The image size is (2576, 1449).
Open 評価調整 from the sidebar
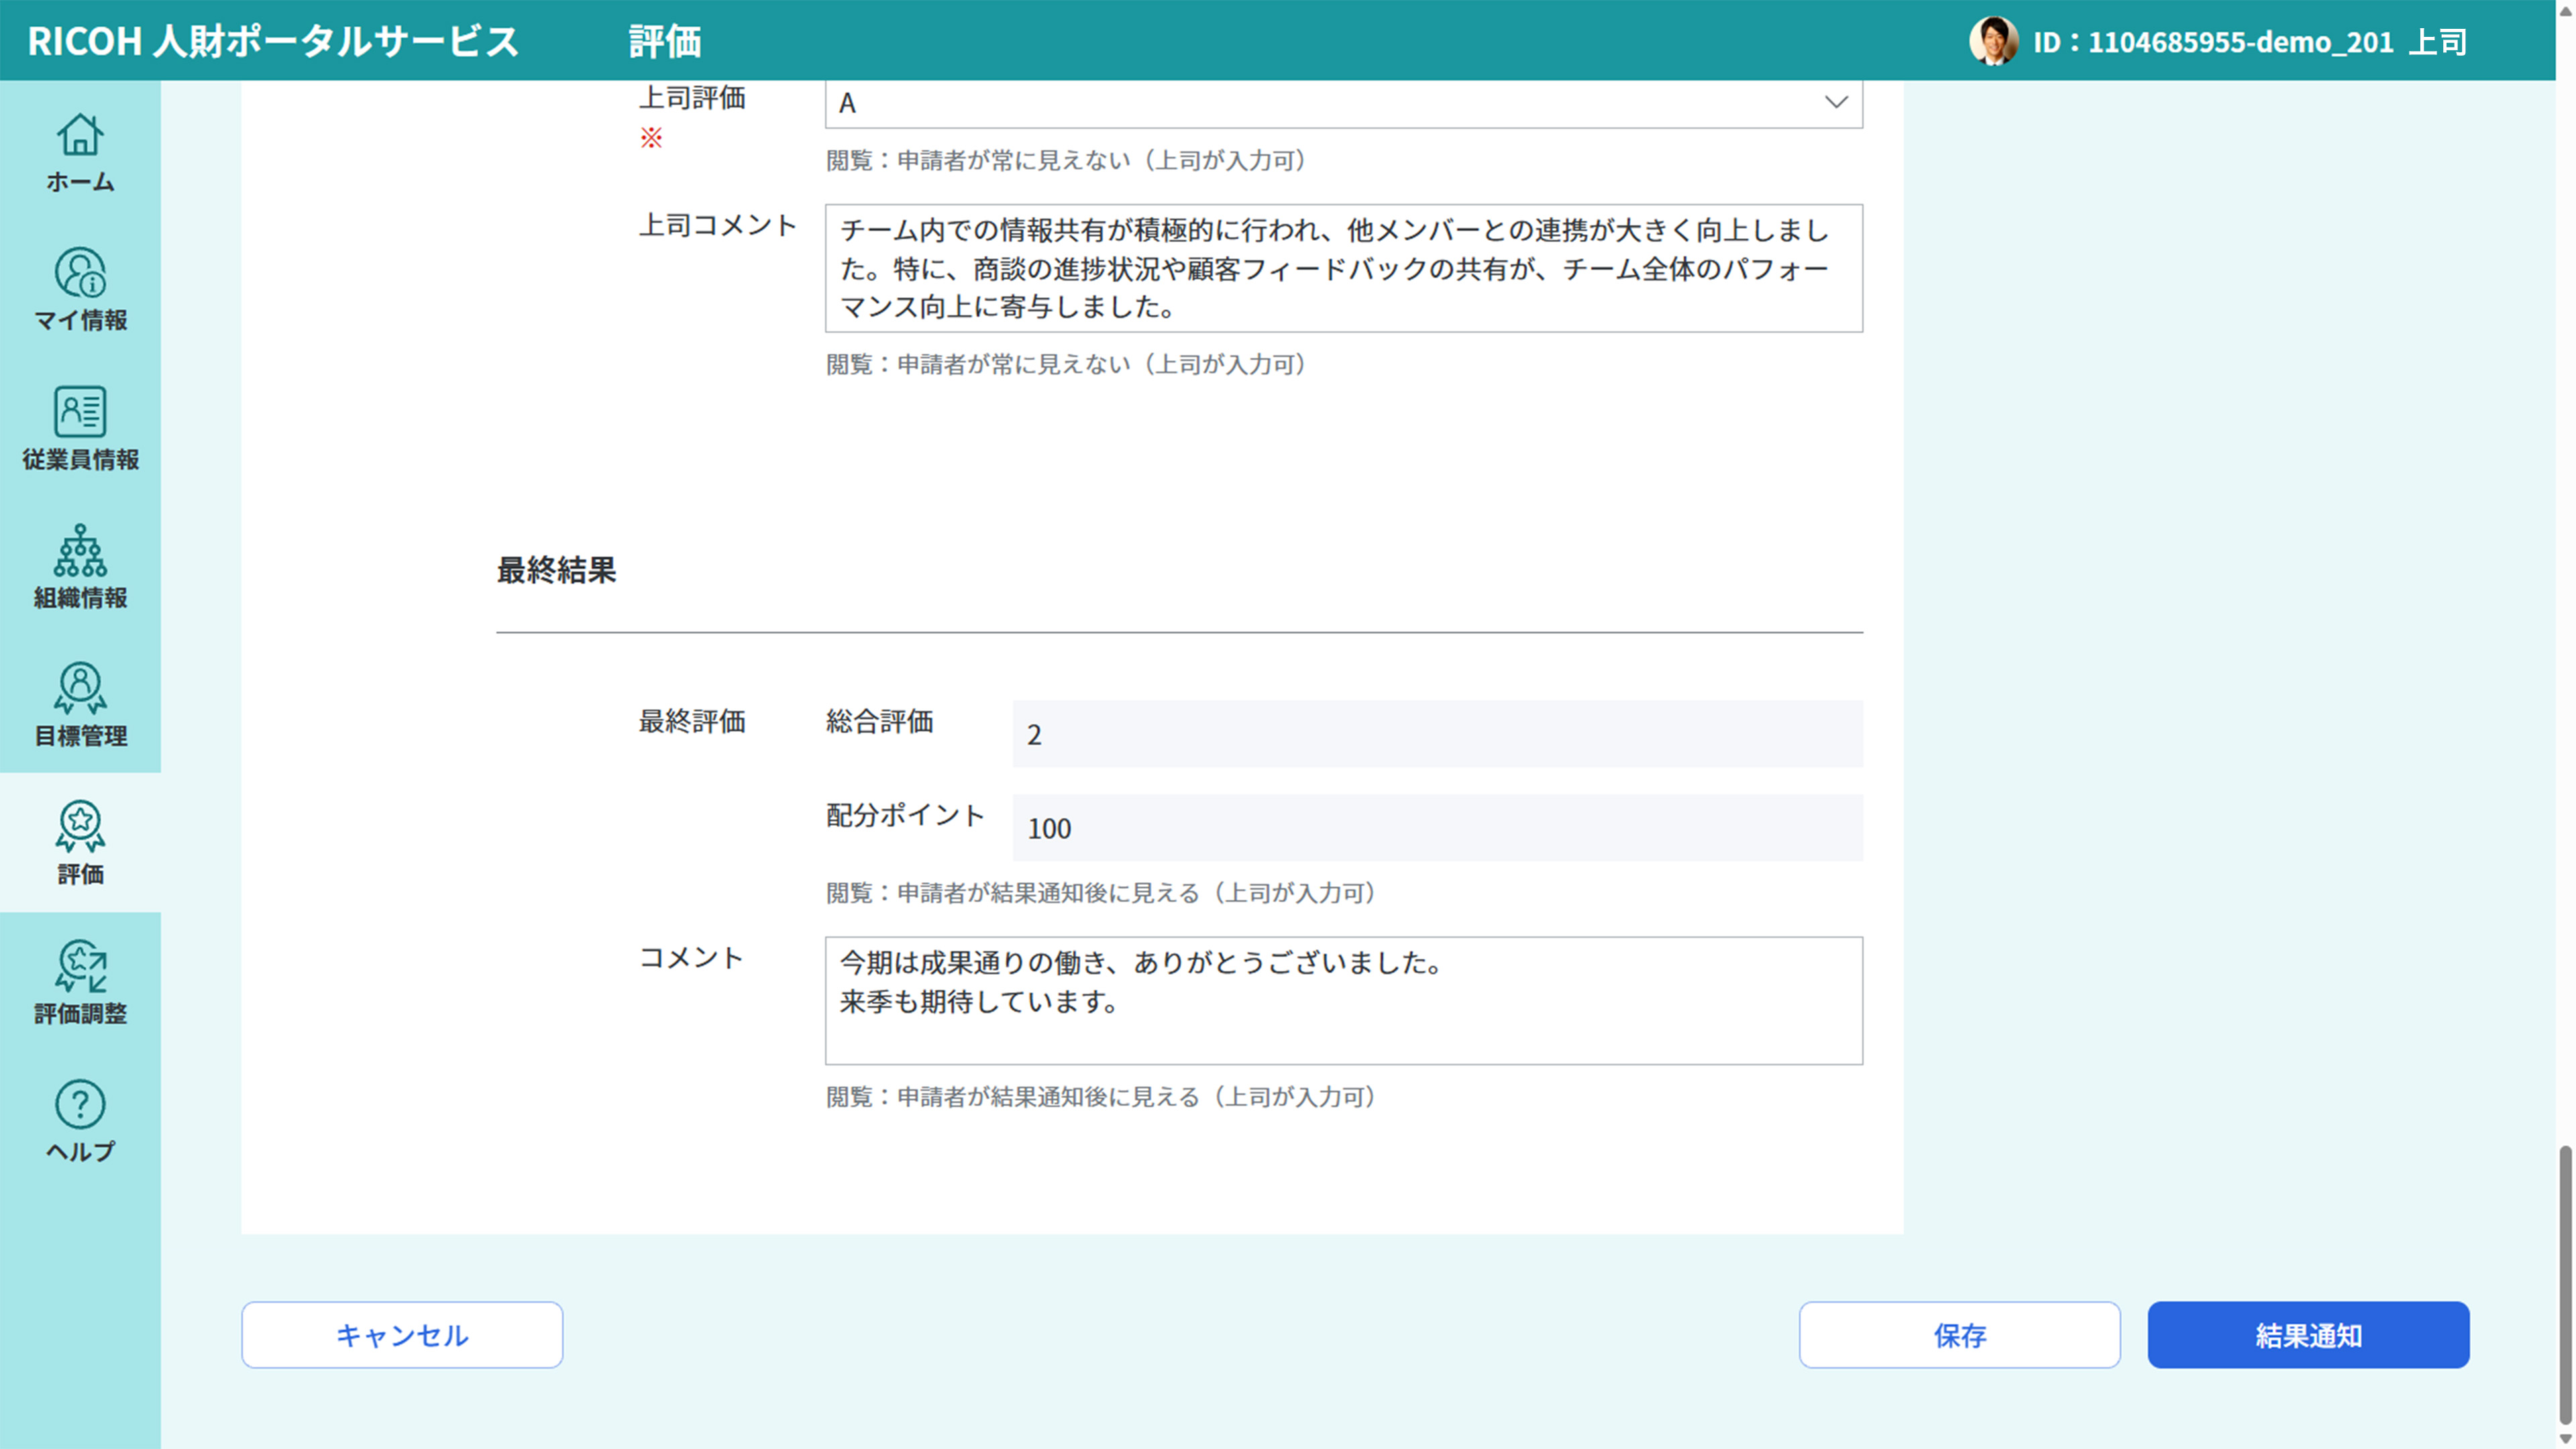click(x=80, y=985)
